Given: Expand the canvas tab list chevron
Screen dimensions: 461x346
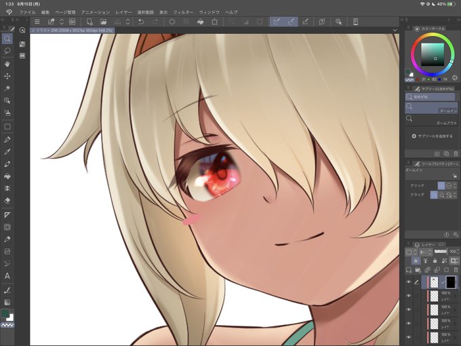Looking at the screenshot, I should click(x=395, y=31).
